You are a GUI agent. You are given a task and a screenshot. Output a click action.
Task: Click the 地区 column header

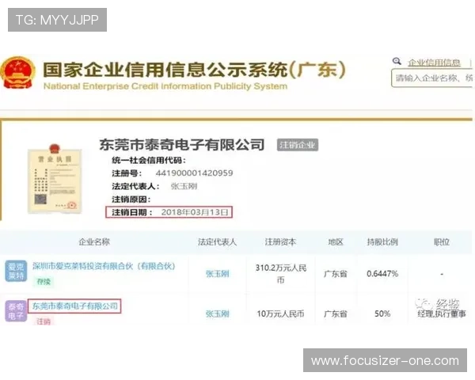(x=336, y=241)
